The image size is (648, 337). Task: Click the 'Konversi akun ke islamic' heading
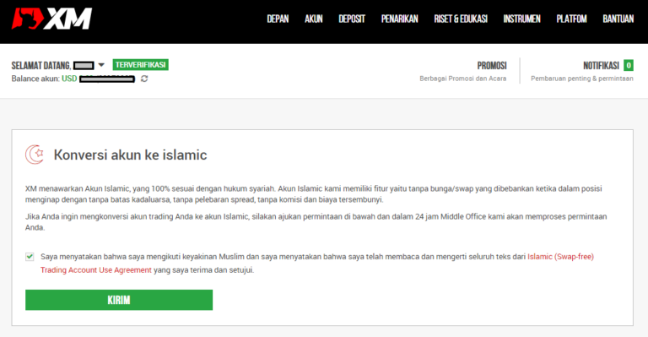tap(130, 155)
